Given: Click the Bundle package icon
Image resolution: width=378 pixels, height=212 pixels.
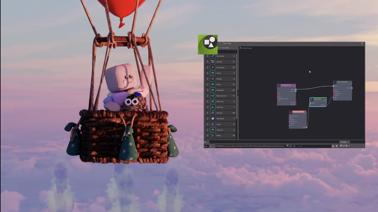Looking at the screenshot, I should point(212,62).
